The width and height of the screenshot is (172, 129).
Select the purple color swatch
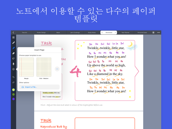(x=13, y=99)
